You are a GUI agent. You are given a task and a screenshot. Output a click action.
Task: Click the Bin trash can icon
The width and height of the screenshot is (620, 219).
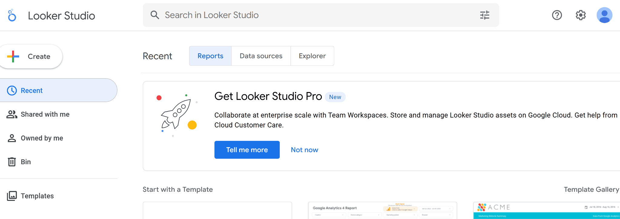[12, 162]
